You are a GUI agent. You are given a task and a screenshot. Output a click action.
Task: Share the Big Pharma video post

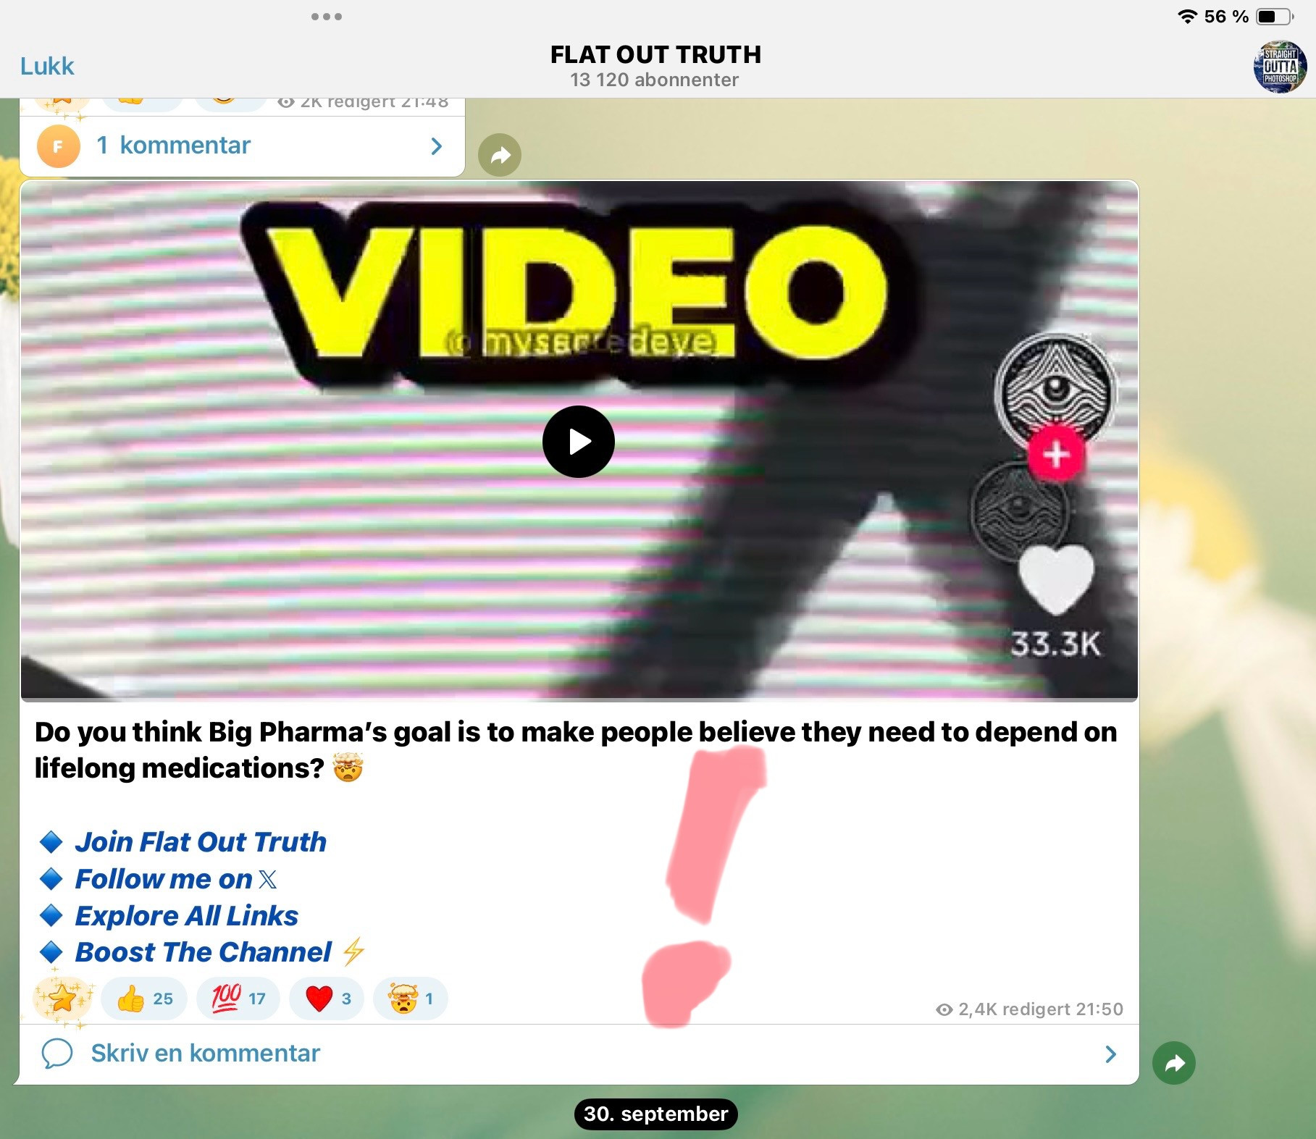[x=1173, y=1063]
